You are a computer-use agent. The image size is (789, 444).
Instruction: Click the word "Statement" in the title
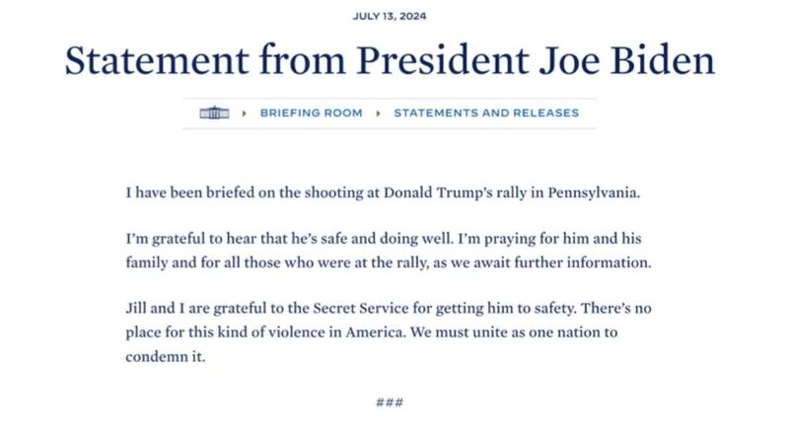157,60
